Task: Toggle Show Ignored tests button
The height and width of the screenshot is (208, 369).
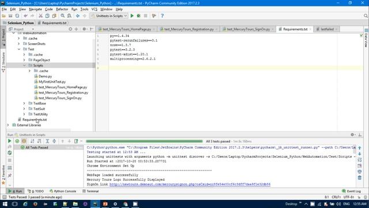Action: [24, 141]
